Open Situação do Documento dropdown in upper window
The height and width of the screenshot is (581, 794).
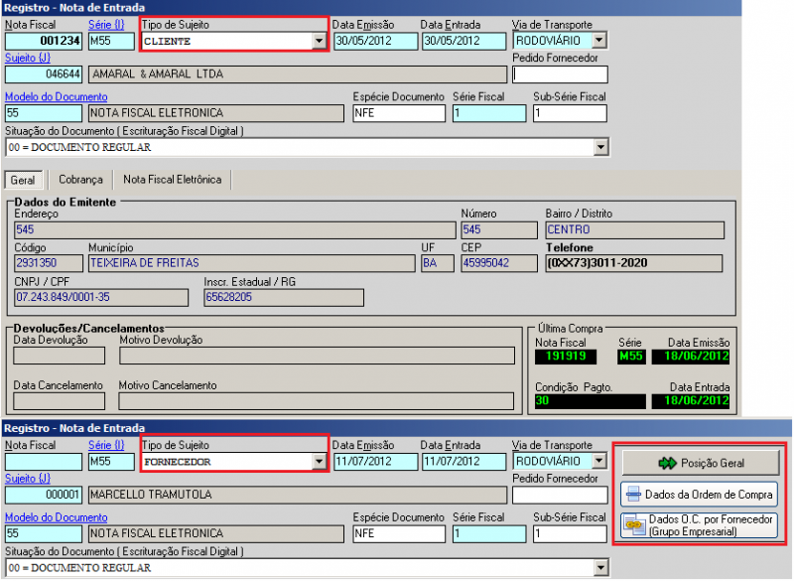tap(600, 147)
